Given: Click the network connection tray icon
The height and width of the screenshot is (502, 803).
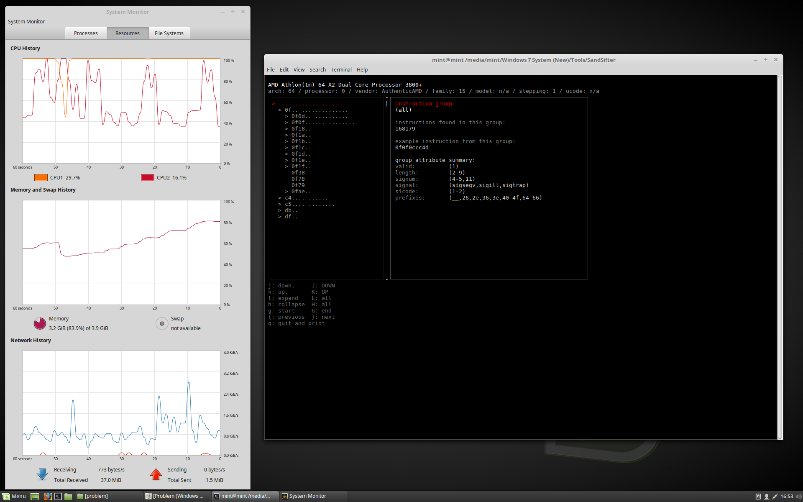Looking at the screenshot, I should tap(775, 496).
